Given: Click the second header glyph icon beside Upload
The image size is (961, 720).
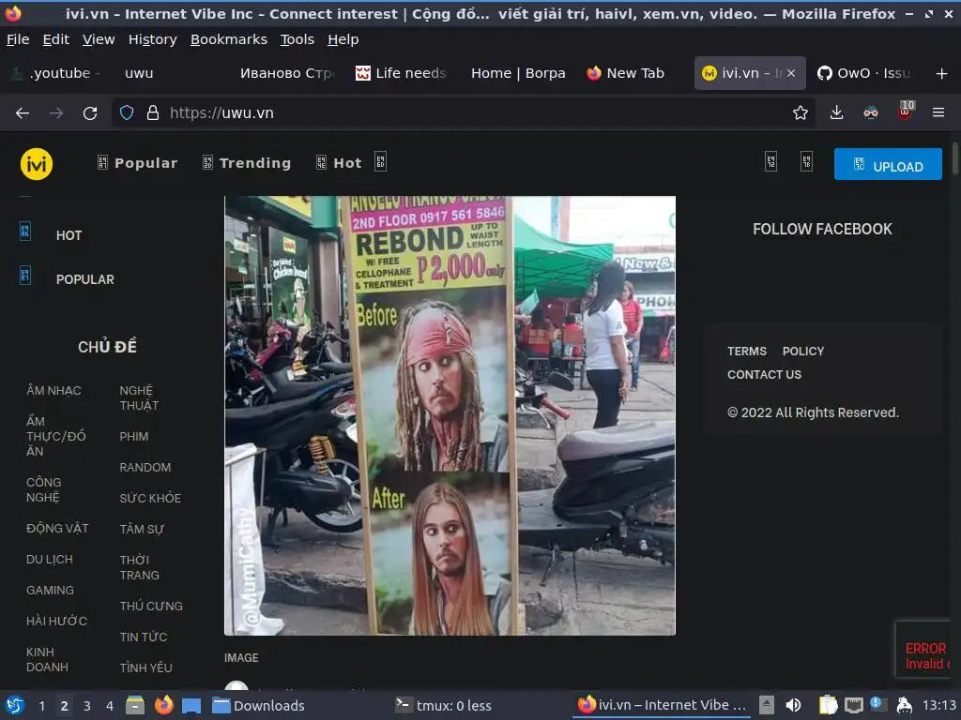Looking at the screenshot, I should tap(806, 161).
